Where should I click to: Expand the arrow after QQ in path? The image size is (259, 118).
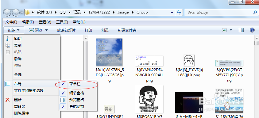(x=70, y=12)
